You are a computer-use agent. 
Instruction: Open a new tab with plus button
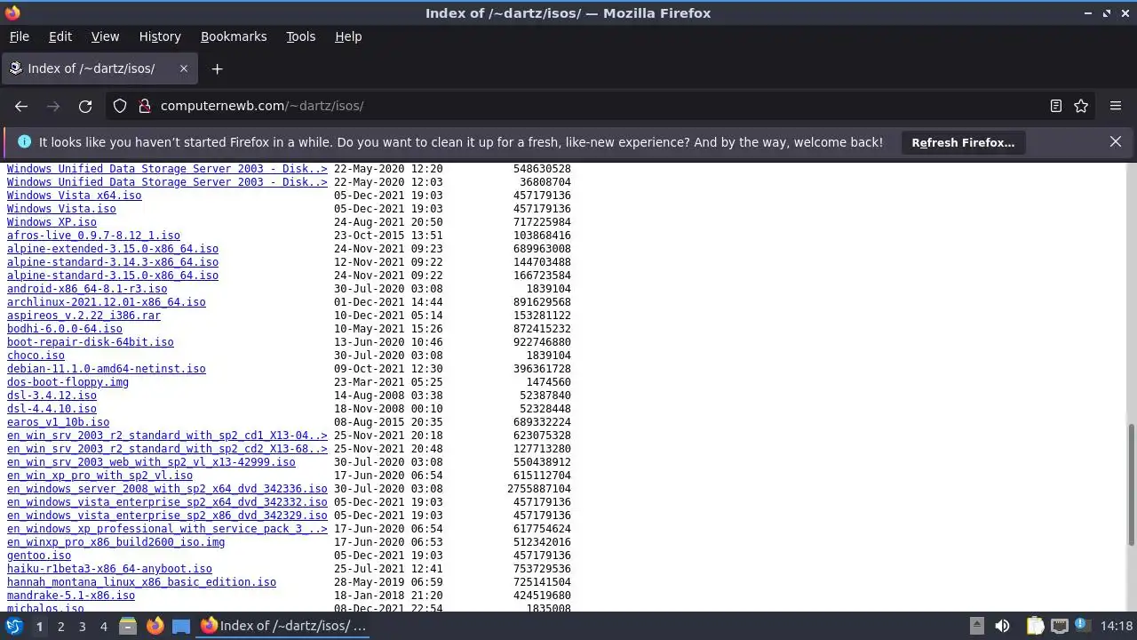pyautogui.click(x=217, y=68)
